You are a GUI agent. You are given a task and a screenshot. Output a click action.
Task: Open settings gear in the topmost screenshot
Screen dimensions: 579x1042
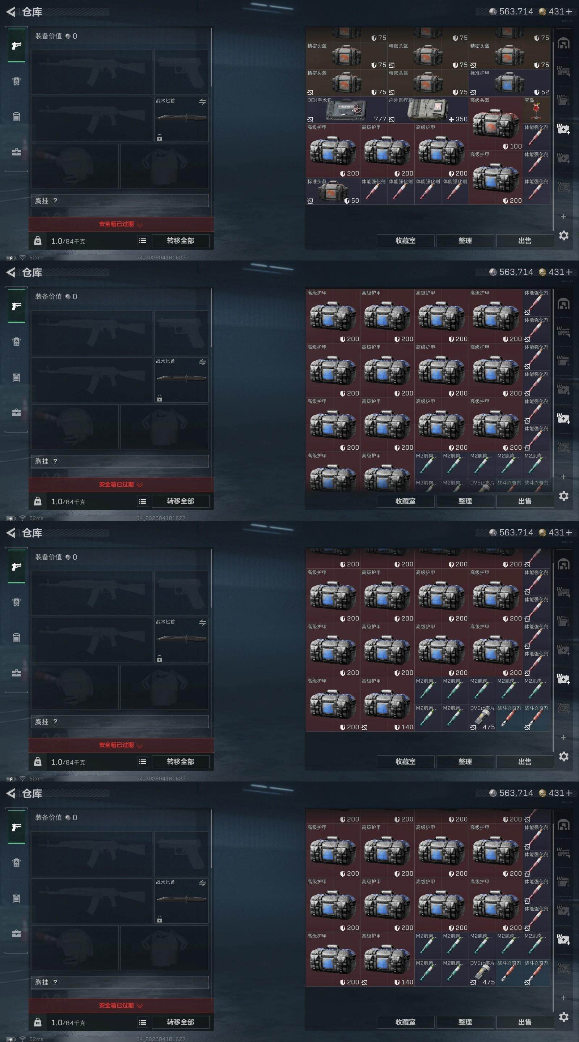(564, 236)
